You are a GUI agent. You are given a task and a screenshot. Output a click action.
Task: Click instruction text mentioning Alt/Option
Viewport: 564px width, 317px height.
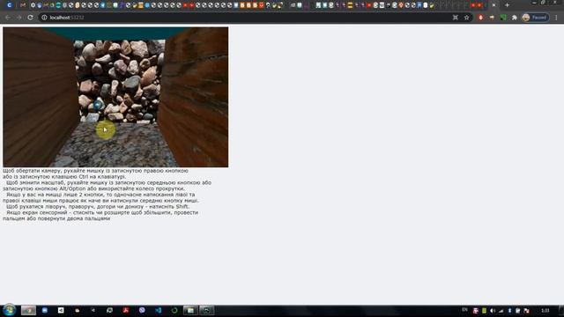tap(94, 188)
